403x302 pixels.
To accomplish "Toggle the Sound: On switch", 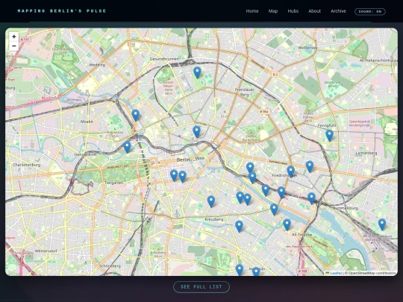I will [x=370, y=11].
